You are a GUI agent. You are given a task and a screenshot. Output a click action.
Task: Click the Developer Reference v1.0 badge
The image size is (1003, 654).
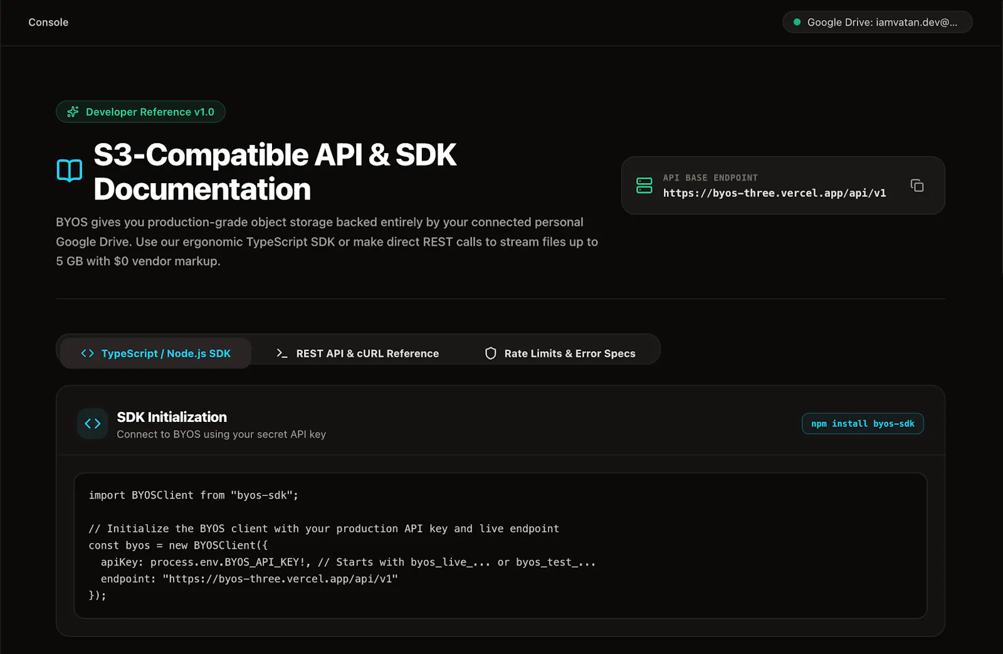tap(140, 112)
